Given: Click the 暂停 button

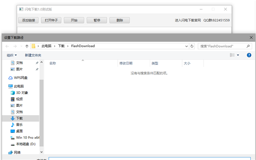Looking at the screenshot, I should point(97,20).
